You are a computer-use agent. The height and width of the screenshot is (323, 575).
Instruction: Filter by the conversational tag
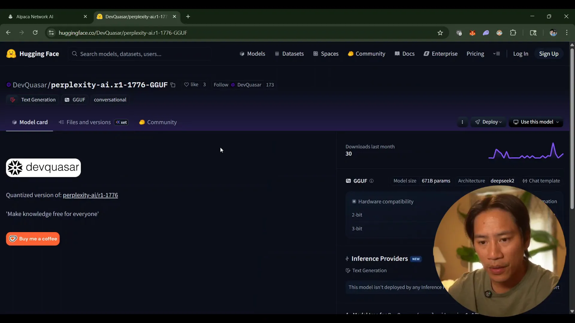110,100
